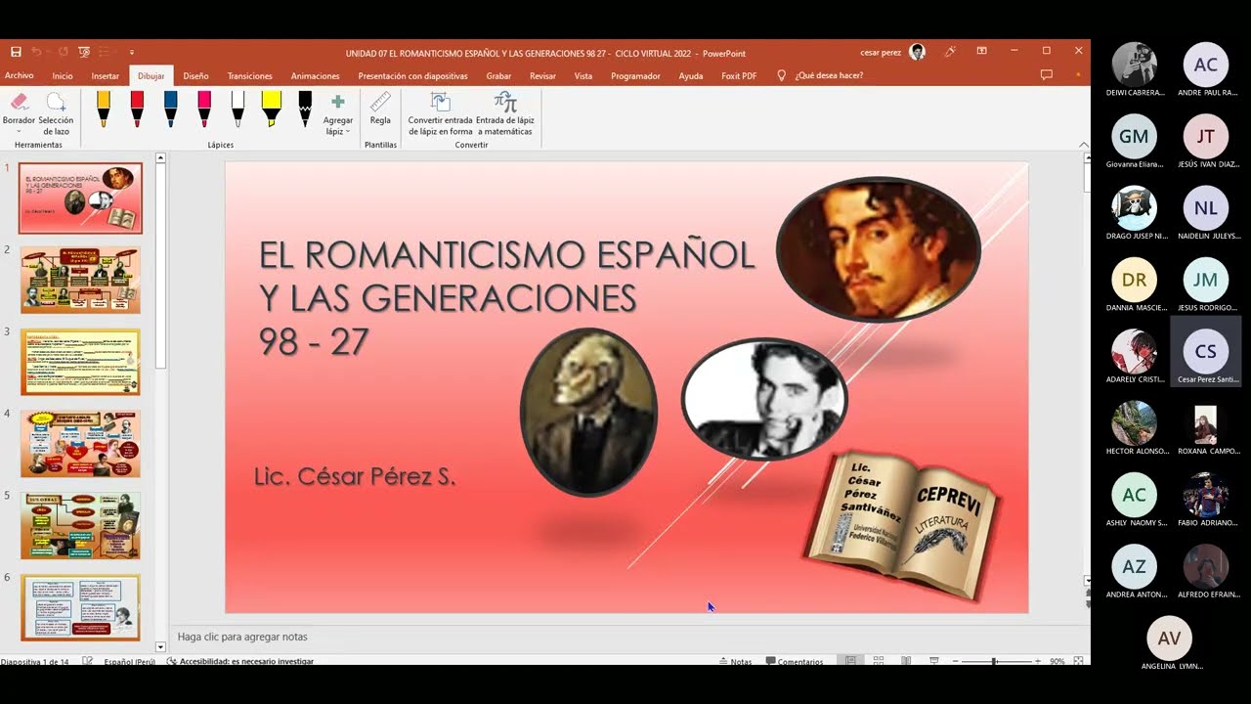Open Presentación con diapositivas tab
This screenshot has height=704, width=1251.
[x=412, y=75]
